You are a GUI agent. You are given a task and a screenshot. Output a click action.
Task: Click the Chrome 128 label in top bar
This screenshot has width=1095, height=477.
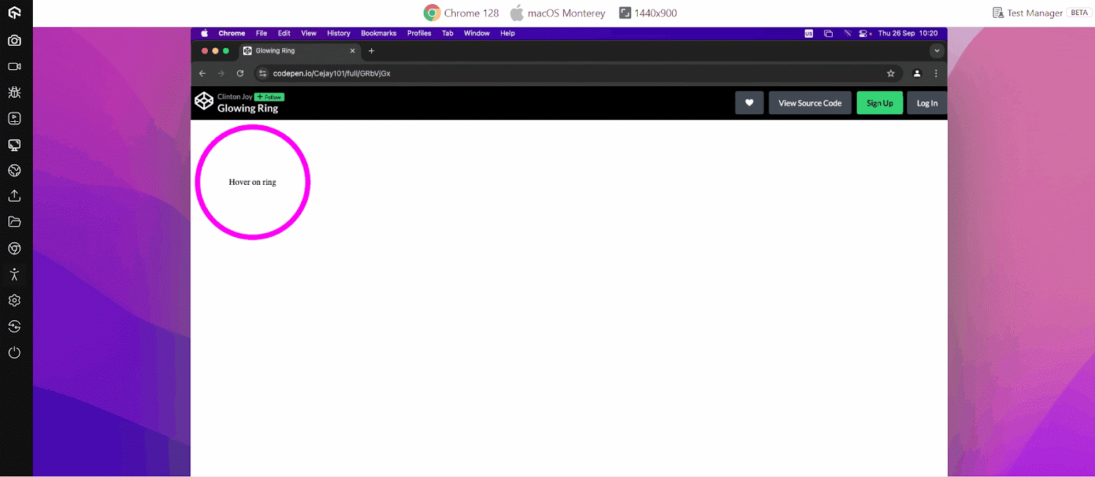pos(461,13)
